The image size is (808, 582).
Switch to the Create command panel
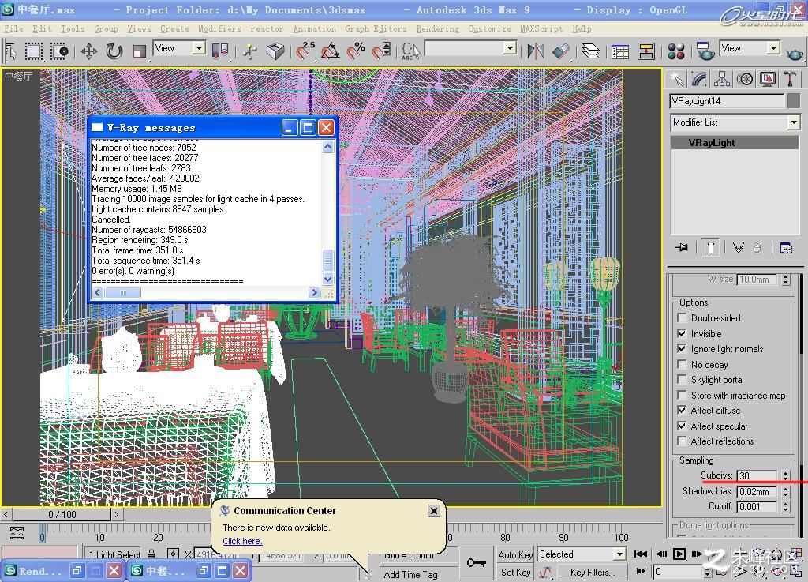[676, 80]
